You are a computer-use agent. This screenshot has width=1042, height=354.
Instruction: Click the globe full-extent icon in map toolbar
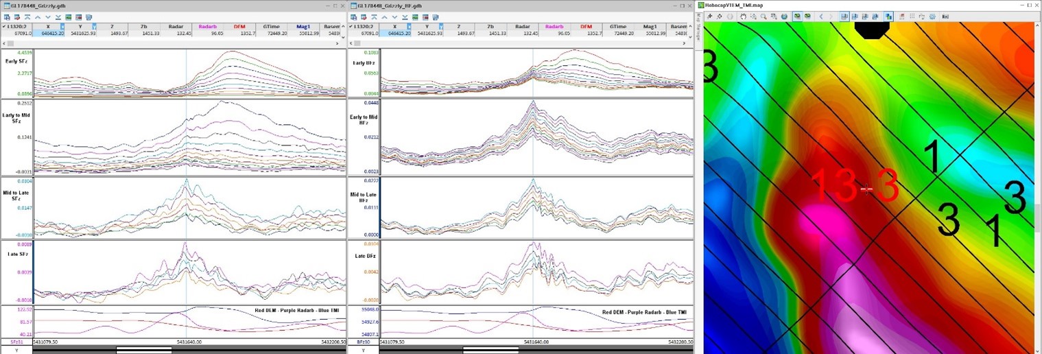(x=784, y=16)
